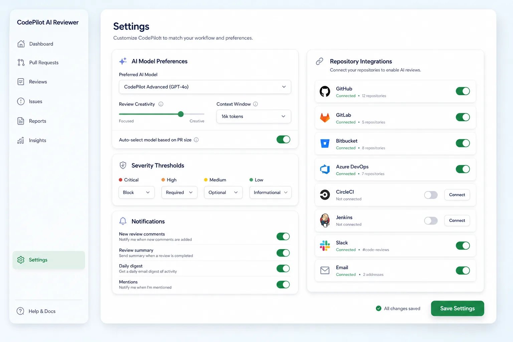Viewport: 513px width, 342px height.
Task: Click the GitLab fox logo
Action: tap(325, 118)
